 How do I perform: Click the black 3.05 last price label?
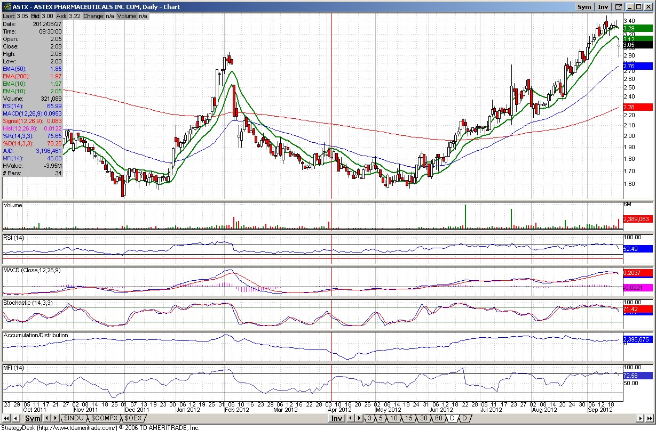(x=637, y=45)
